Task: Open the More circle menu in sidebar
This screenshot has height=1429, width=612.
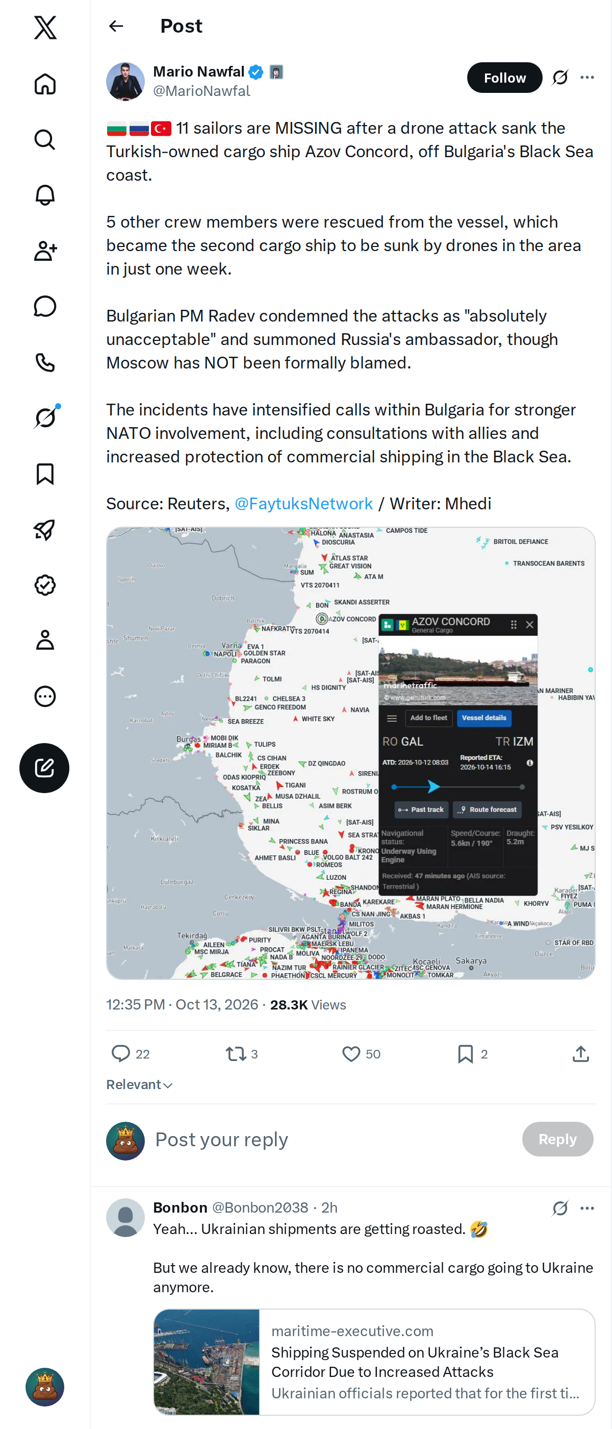Action: pos(45,696)
